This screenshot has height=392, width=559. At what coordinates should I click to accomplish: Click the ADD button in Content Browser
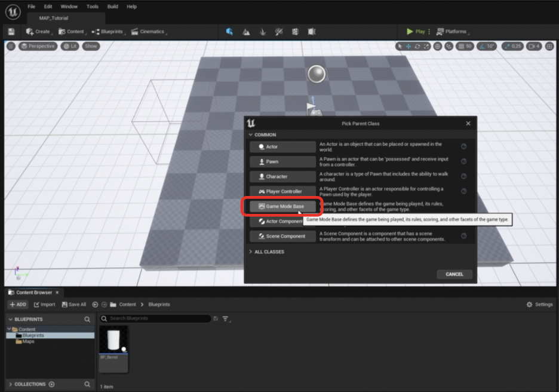pyautogui.click(x=18, y=305)
